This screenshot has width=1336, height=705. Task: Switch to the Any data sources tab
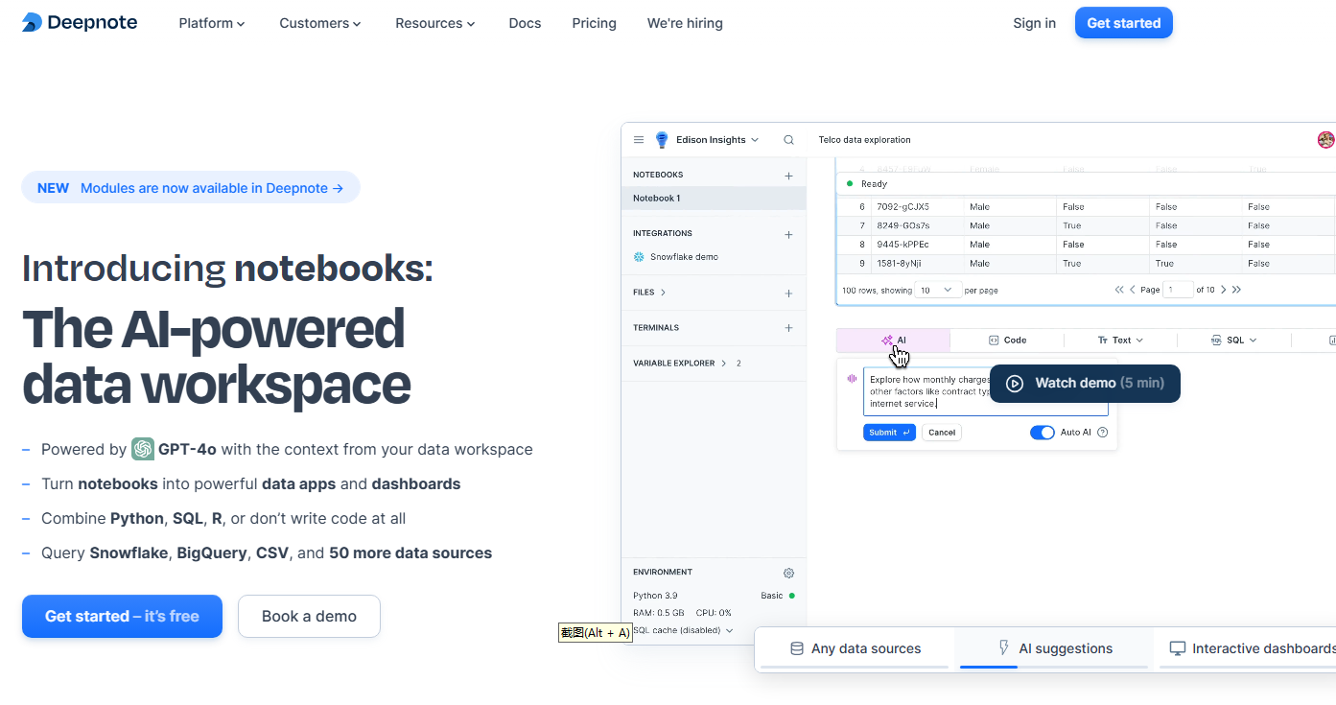856,649
